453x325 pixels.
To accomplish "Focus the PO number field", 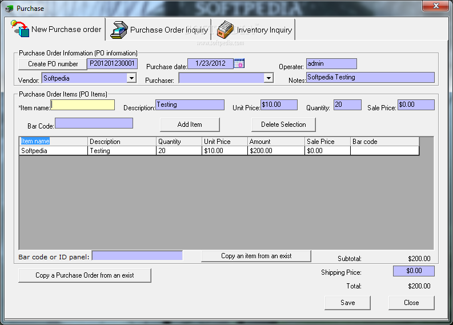I will (x=113, y=64).
